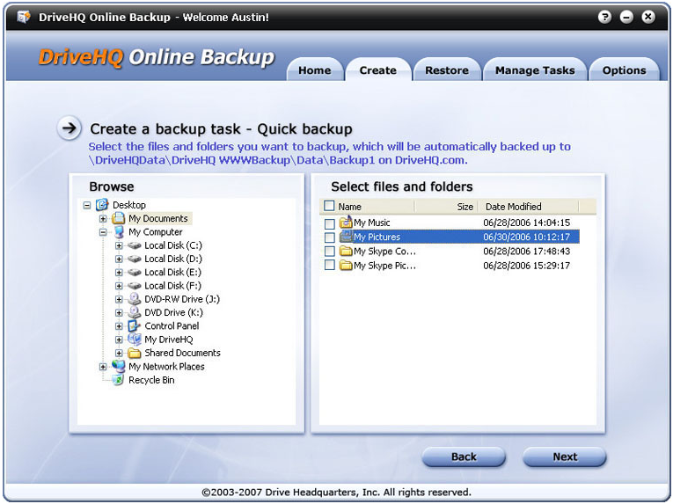Expand the My DriveHQ node
Viewport: 673px width, 504px height.
[119, 340]
